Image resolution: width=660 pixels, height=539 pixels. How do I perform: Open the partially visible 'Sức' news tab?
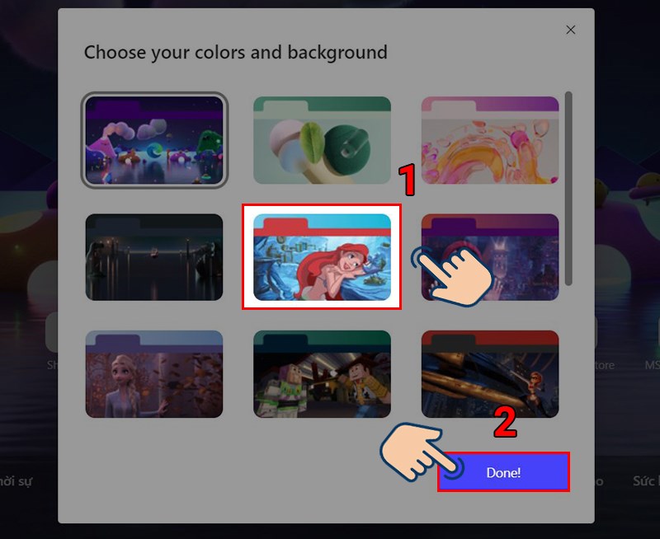646,480
